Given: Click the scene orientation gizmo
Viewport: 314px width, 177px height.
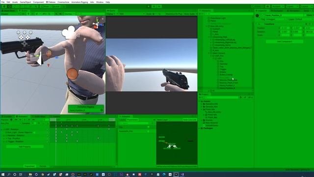Looking at the screenshot, I should pos(97,24).
